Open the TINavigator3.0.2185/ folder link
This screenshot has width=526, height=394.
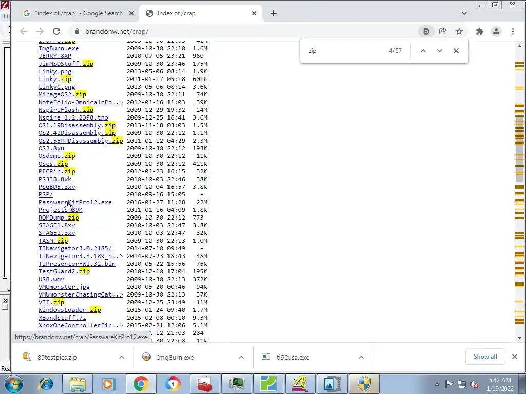(75, 249)
